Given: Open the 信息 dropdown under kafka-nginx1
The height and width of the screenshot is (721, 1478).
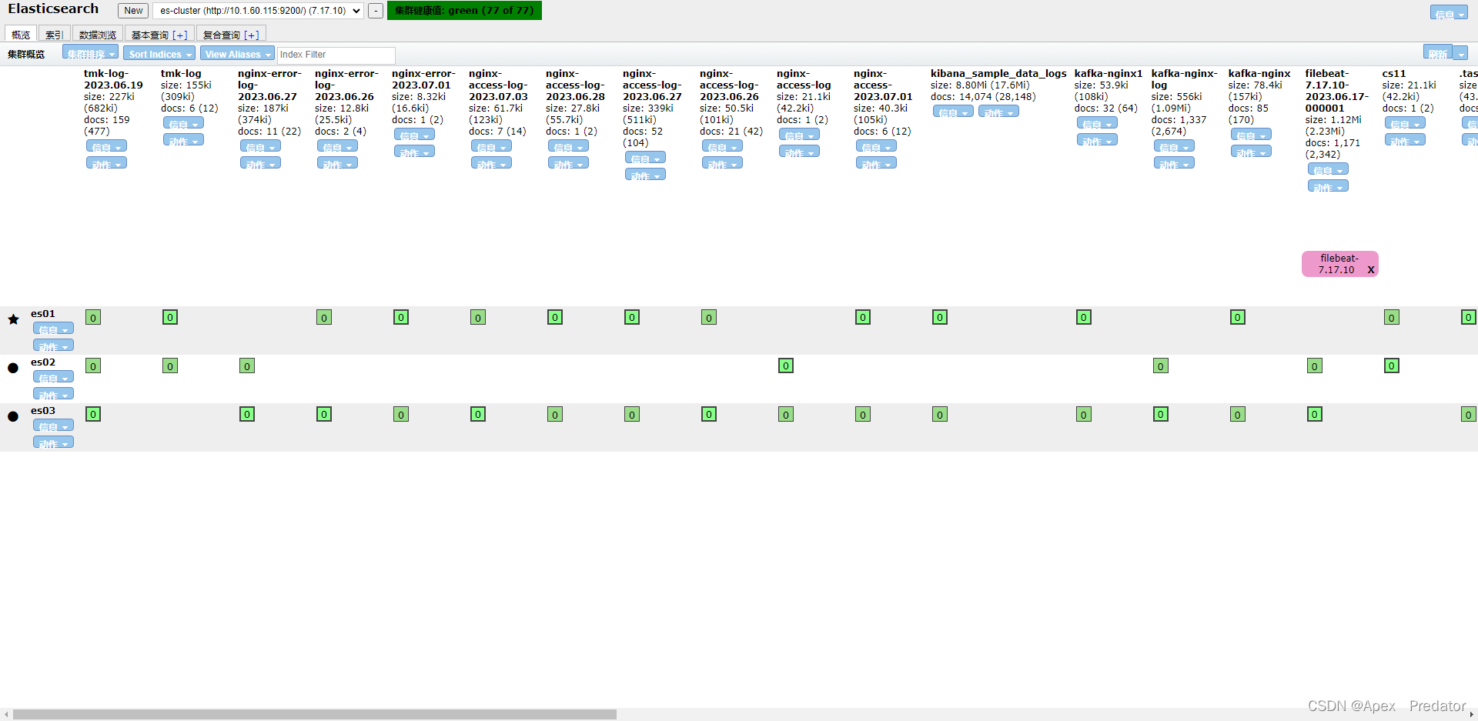Looking at the screenshot, I should (1097, 123).
